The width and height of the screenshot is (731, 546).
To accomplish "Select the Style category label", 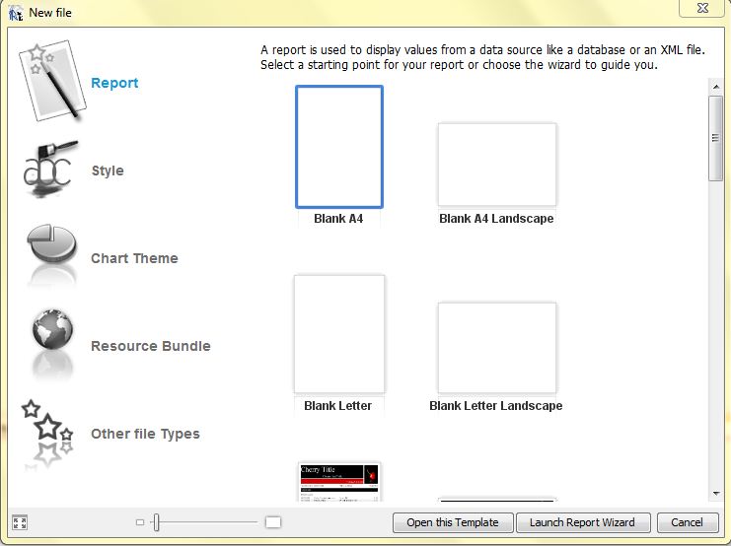I will point(108,171).
